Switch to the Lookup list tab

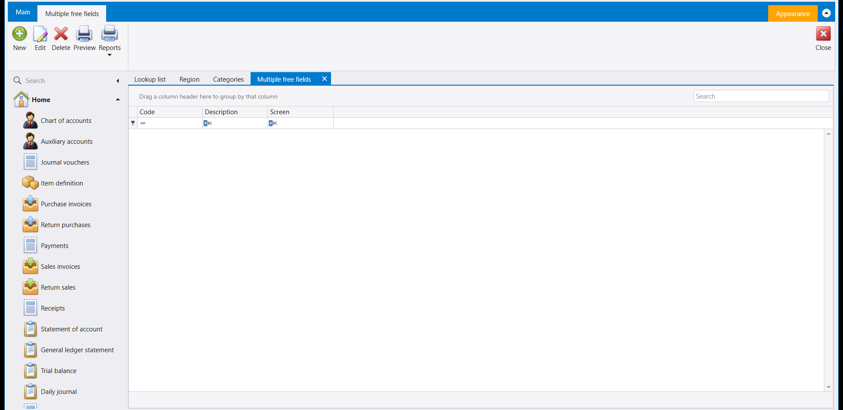[x=150, y=79]
